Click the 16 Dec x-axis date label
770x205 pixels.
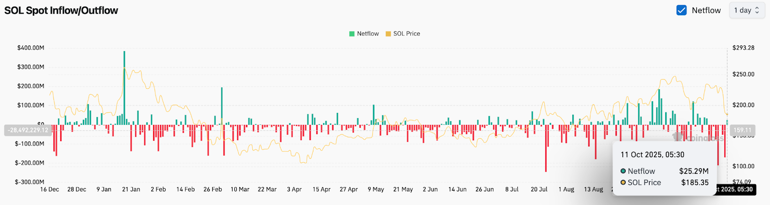pos(50,190)
